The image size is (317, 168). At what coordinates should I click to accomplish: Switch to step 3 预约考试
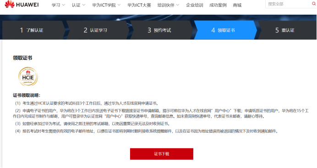click(161, 30)
